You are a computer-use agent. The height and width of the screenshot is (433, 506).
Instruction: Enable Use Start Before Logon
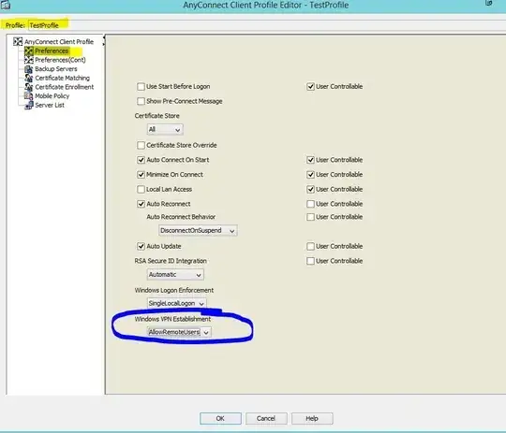[x=141, y=87]
